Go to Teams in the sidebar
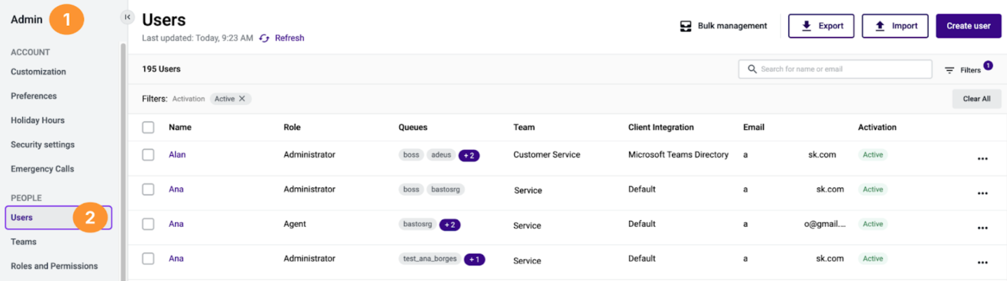Screen dimensions: 1007x281 point(23,241)
